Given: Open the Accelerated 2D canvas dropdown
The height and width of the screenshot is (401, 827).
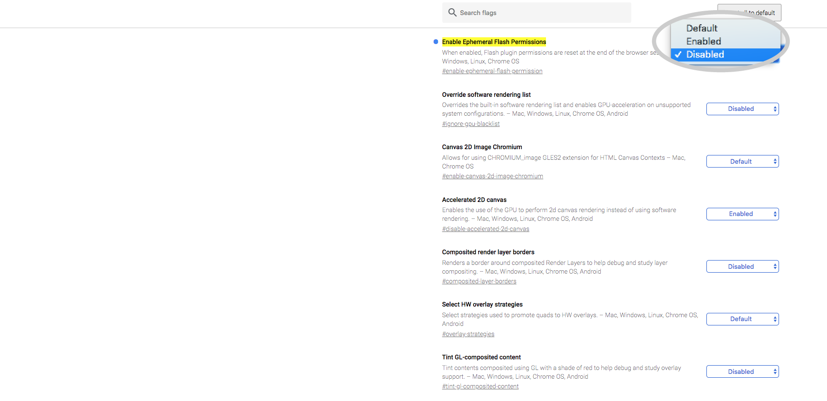Looking at the screenshot, I should pos(742,214).
